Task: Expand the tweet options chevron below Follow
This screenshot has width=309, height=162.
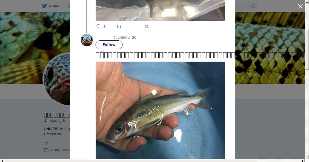Action: [x=102, y=52]
